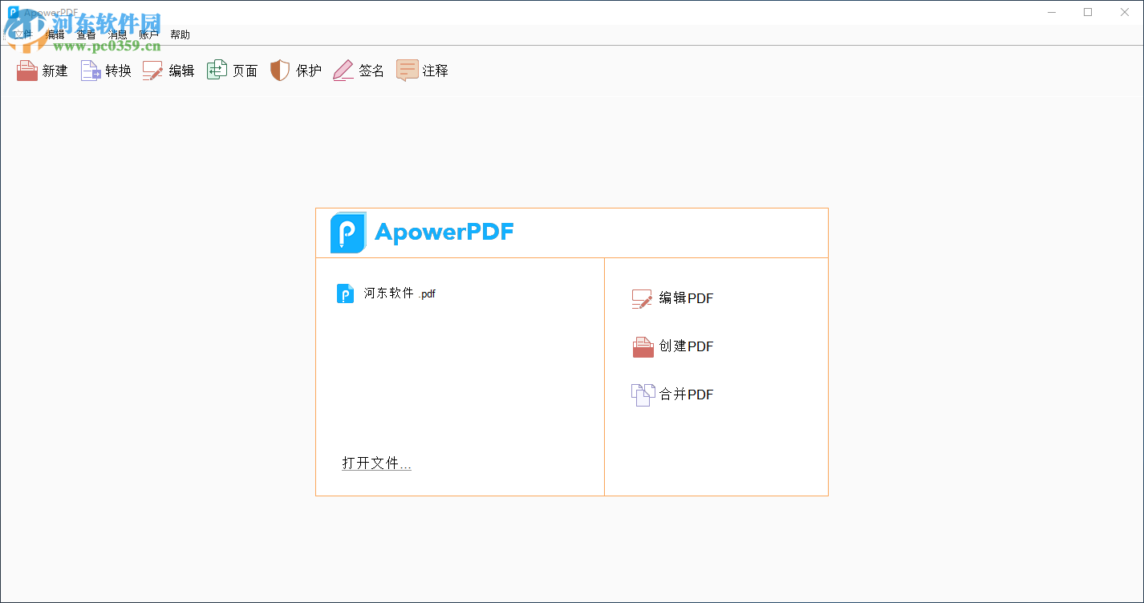Open the 编辑 (Edit) menu
Image resolution: width=1144 pixels, height=603 pixels.
pos(54,34)
